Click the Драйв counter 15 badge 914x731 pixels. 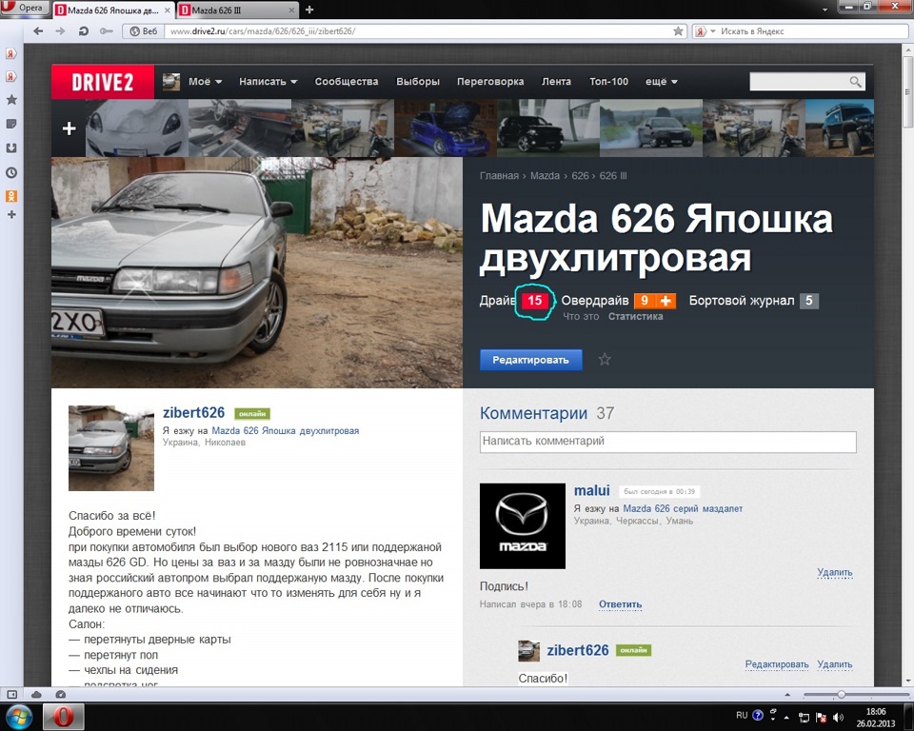534,301
